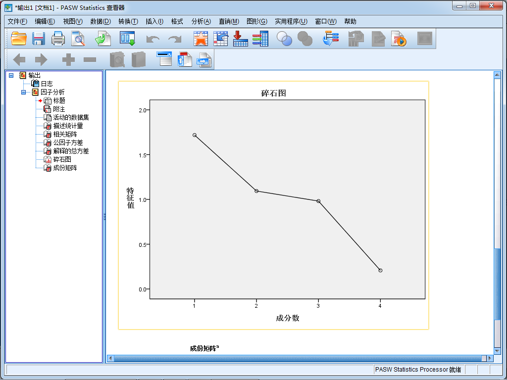The width and height of the screenshot is (507, 380).
Task: Click the 成份矩阵 table heading below chart
Action: click(x=204, y=348)
